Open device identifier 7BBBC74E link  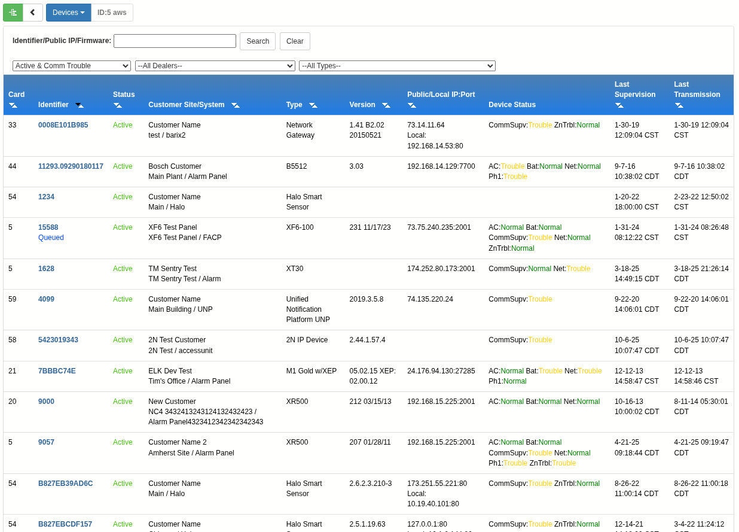coord(57,371)
